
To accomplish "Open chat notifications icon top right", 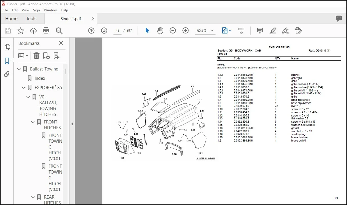I will tap(339, 18).
